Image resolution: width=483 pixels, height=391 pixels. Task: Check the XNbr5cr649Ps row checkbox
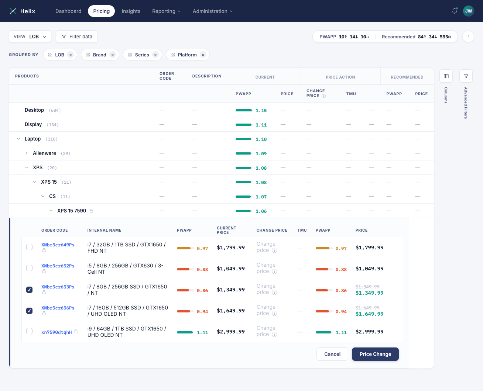(30, 247)
